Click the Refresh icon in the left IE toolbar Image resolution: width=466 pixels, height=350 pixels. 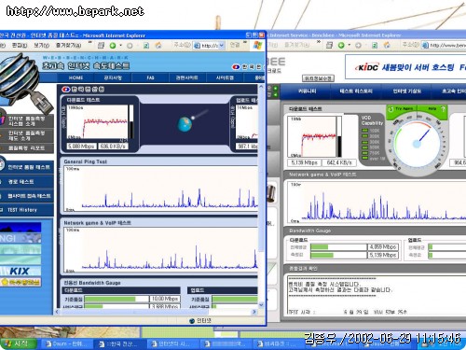point(146,46)
